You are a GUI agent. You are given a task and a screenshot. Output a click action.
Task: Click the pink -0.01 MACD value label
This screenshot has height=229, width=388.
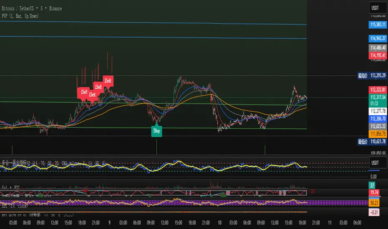click(374, 212)
